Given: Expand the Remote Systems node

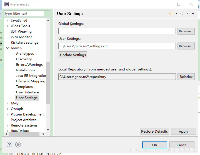Looking at the screenshot, I should [7, 125].
